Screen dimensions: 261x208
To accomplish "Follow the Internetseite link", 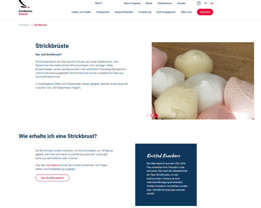I will 52,165.
